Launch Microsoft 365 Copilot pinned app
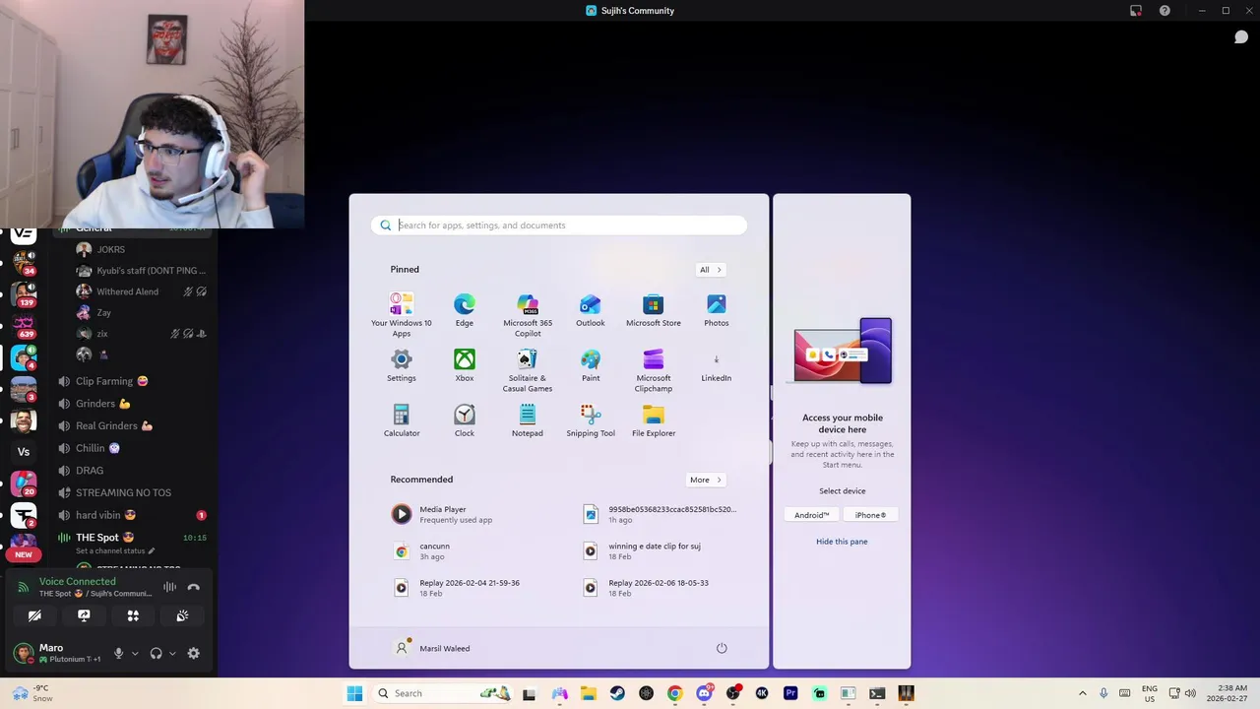 528,315
